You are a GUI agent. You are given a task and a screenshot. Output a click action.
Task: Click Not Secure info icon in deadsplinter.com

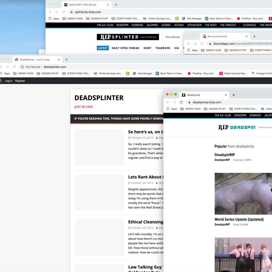pyautogui.click(x=22, y=67)
